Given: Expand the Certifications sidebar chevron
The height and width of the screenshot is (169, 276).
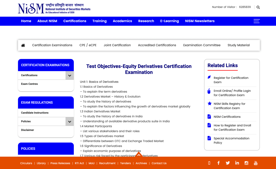Looking at the screenshot, I should [x=70, y=75].
